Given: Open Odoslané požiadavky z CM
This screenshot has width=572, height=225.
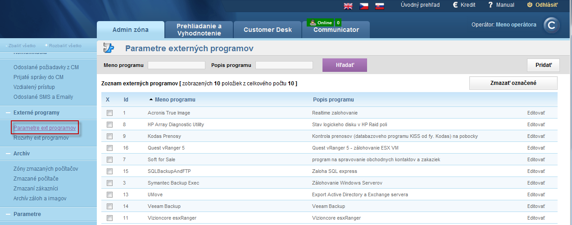Looking at the screenshot, I should (x=46, y=67).
